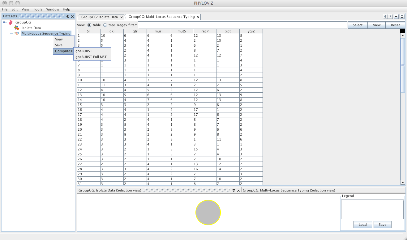Click the table scrollbar up arrow

403,36
